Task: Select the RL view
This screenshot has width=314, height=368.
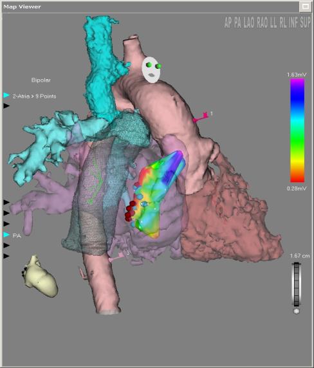Action: click(282, 23)
